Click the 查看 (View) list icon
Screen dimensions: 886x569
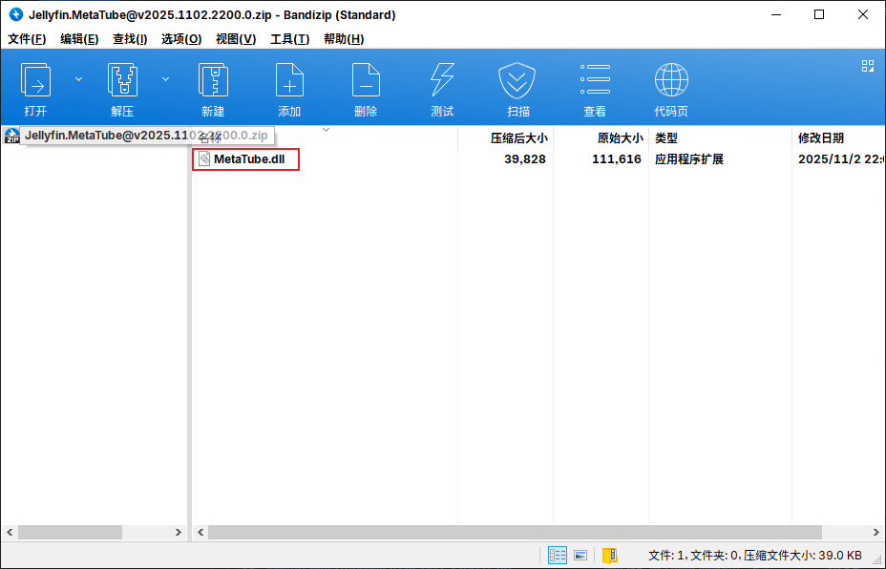pos(595,79)
